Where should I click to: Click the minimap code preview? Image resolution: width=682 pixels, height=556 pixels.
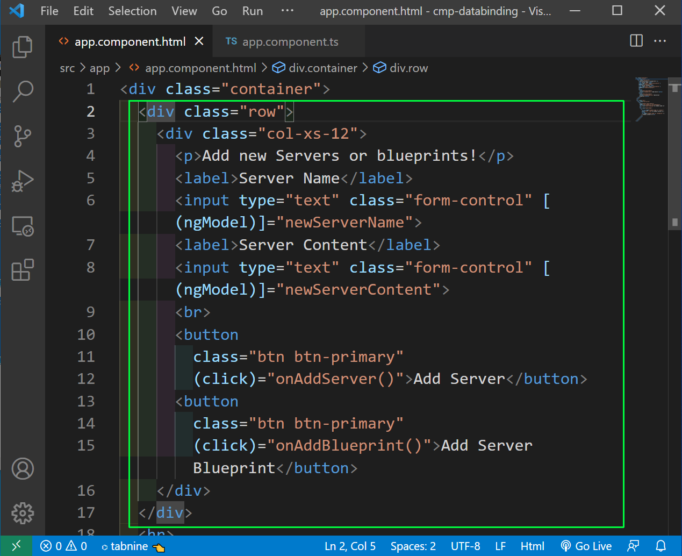tap(650, 99)
